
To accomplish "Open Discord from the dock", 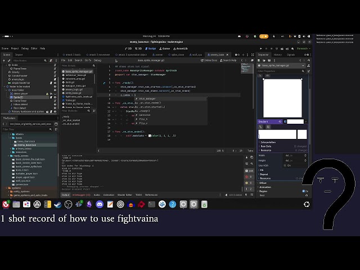I will [100, 204].
